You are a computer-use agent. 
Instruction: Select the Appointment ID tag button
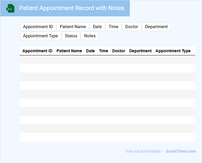[x=38, y=27]
